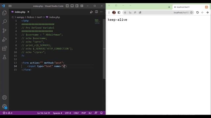View site information icon in address bar

point(191,12)
